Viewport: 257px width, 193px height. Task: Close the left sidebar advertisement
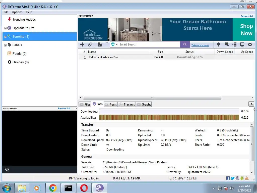coord(76,109)
